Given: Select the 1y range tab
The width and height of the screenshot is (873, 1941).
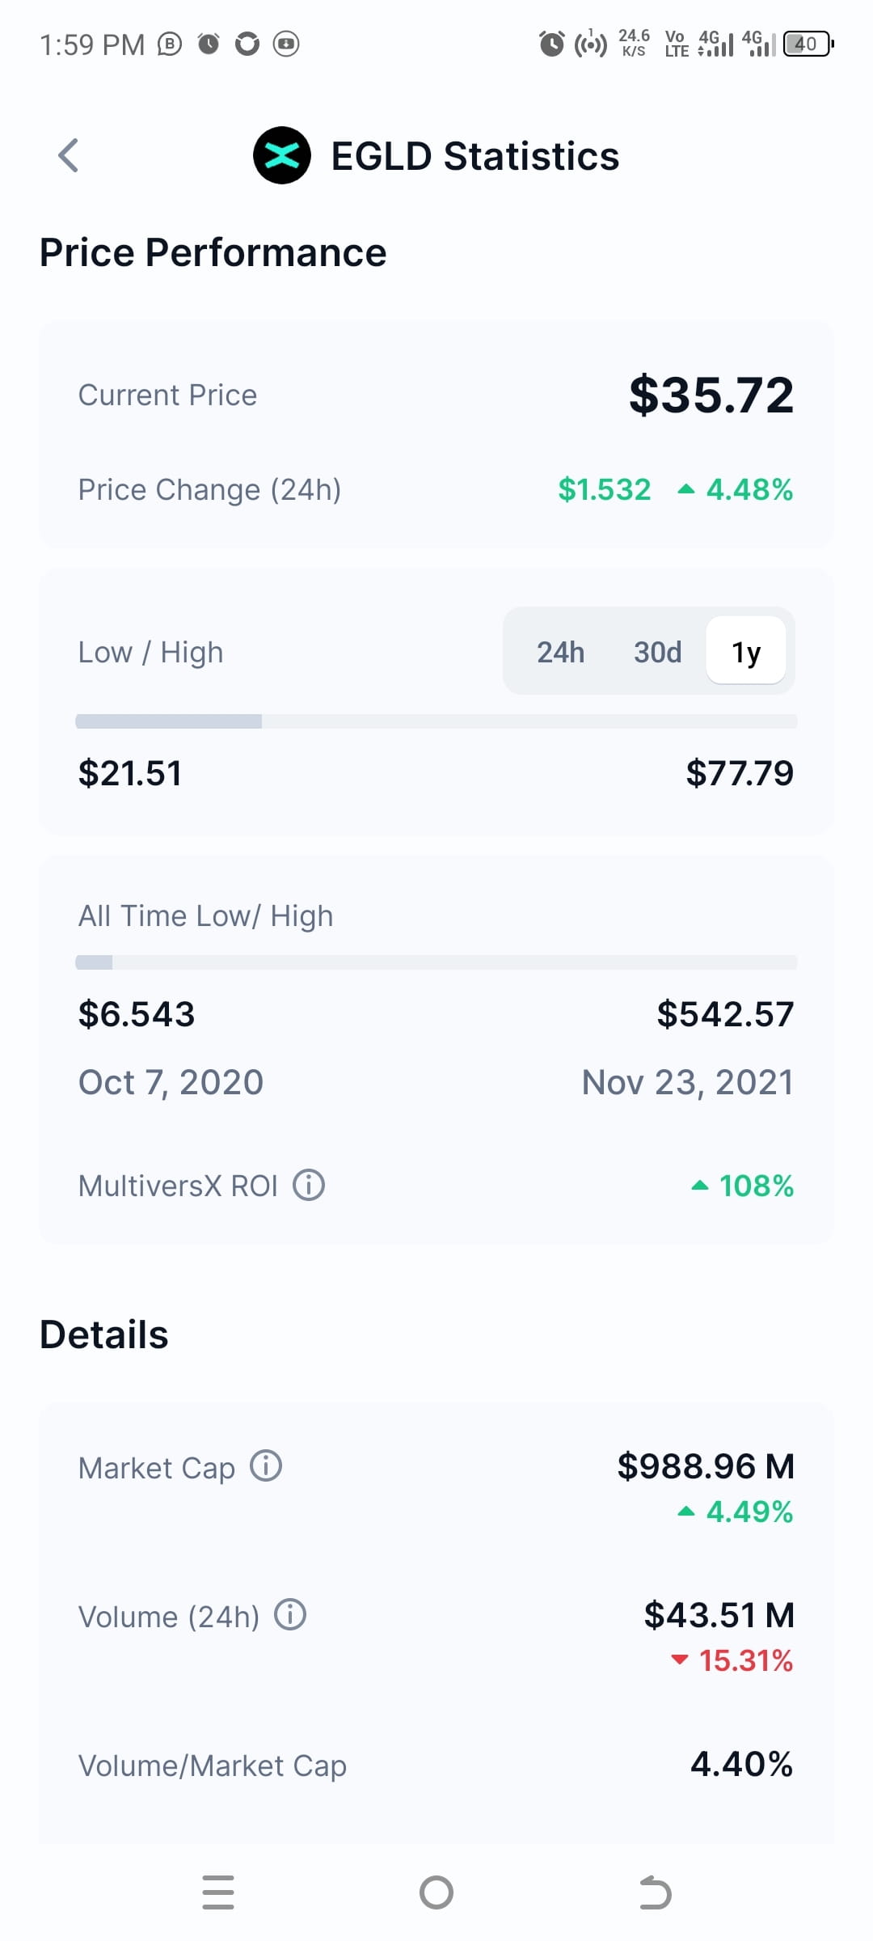Looking at the screenshot, I should [x=746, y=650].
